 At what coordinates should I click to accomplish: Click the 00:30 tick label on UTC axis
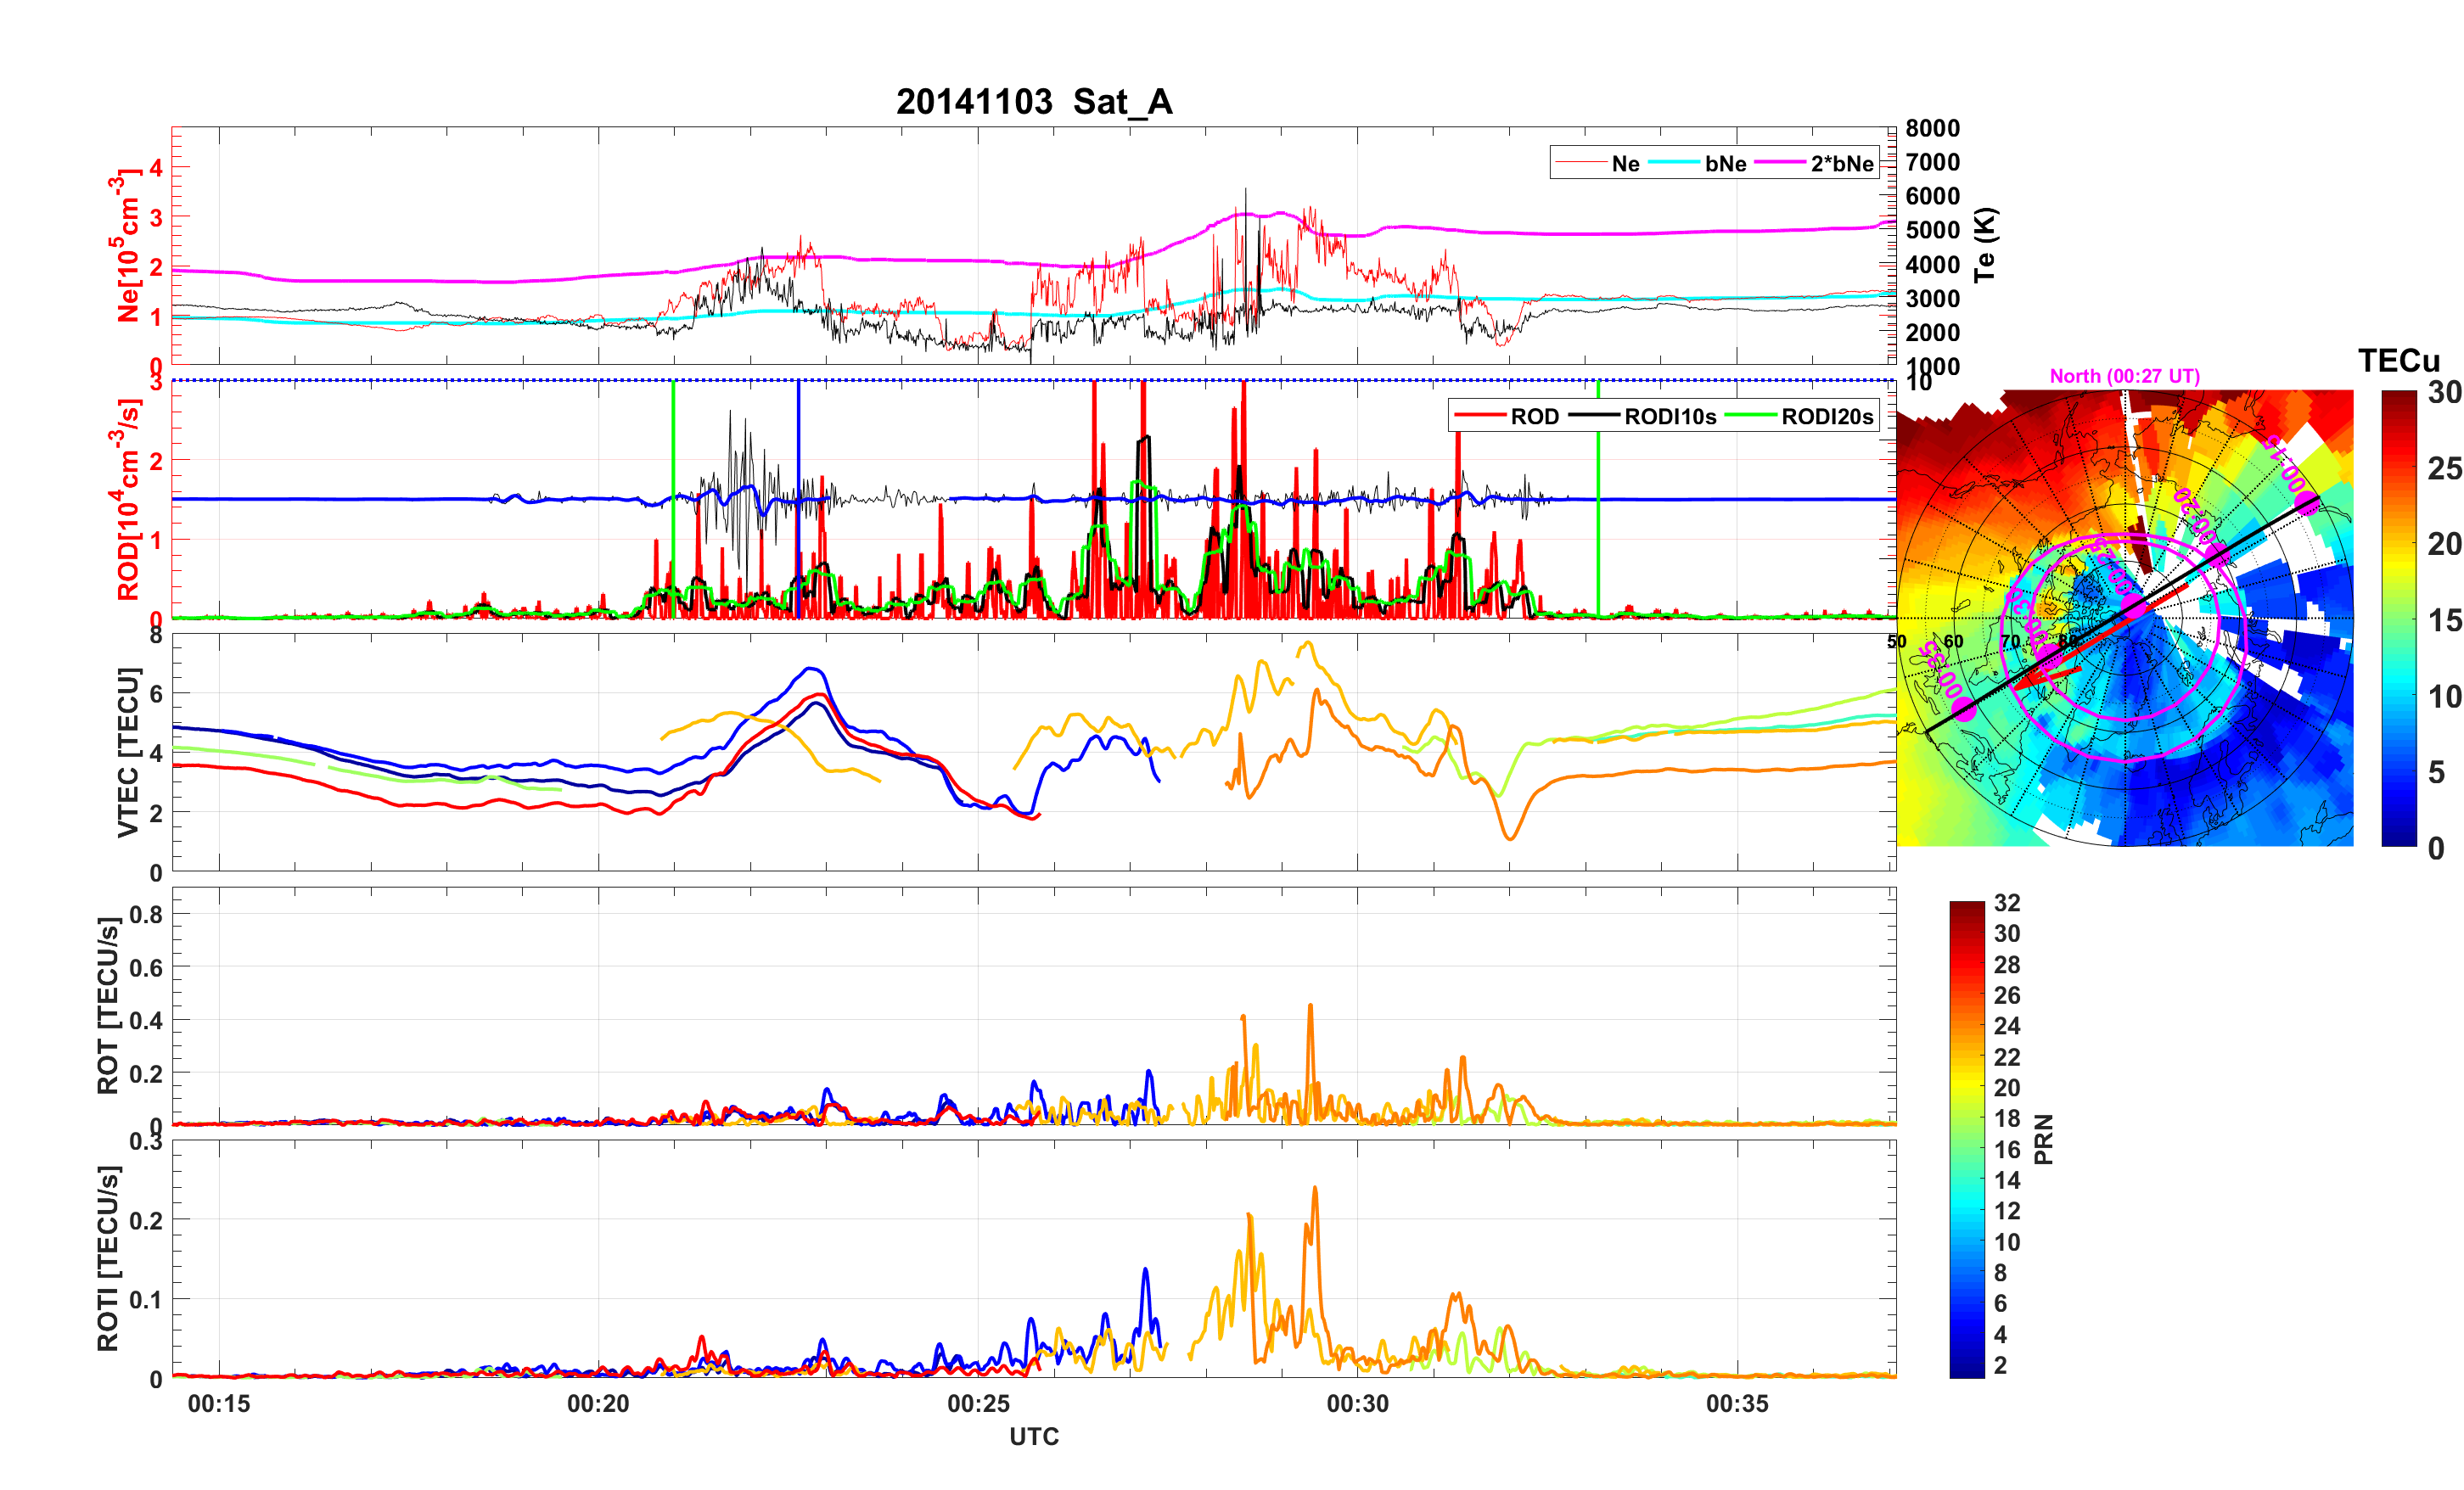click(x=1357, y=1404)
